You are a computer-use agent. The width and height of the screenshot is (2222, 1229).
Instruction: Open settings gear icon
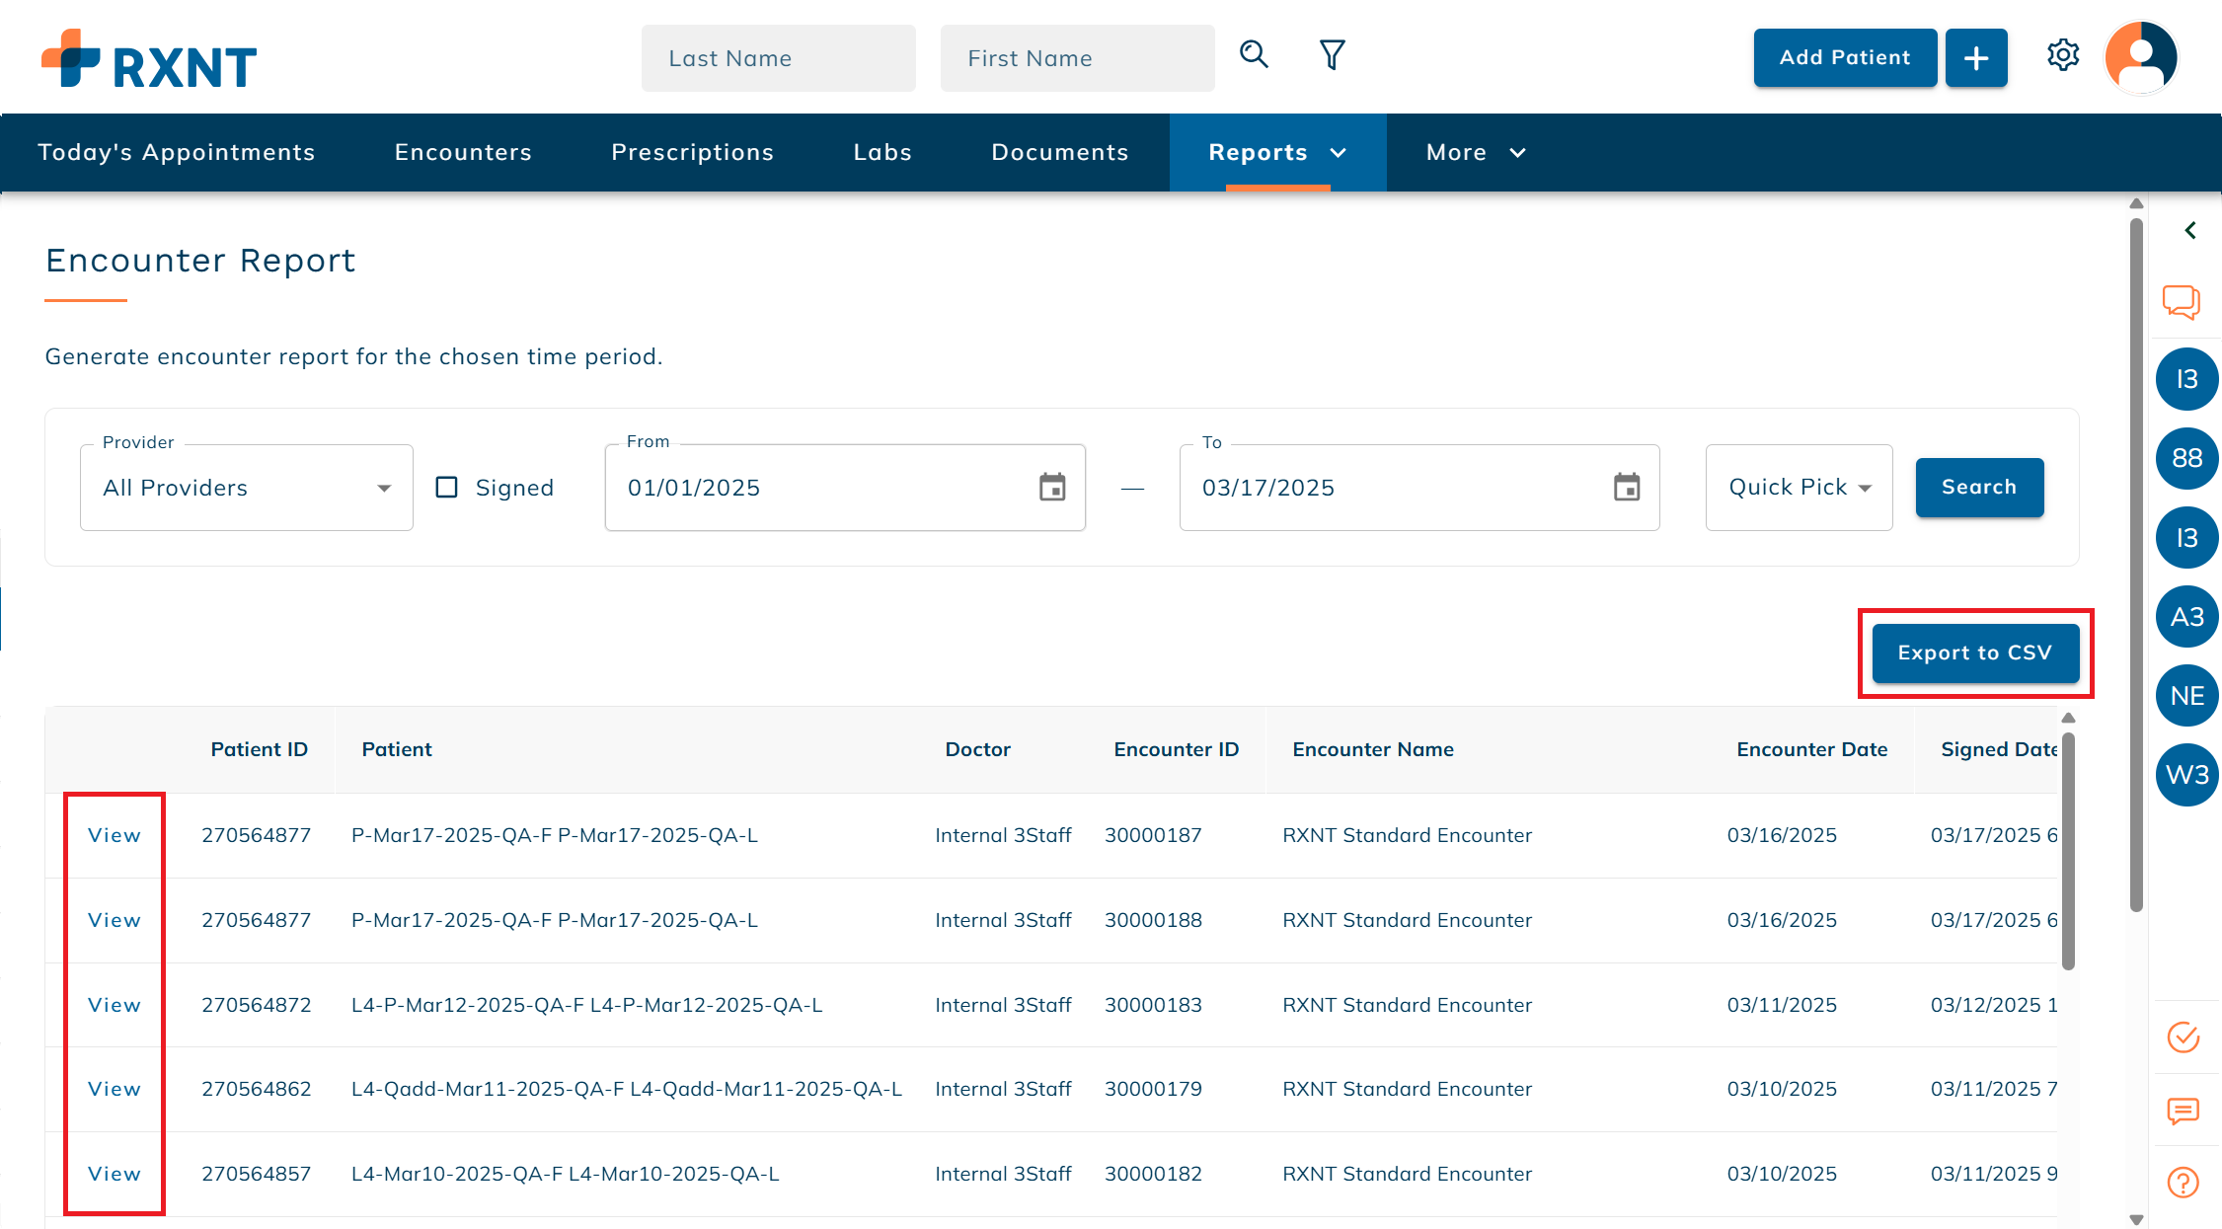click(x=2063, y=55)
